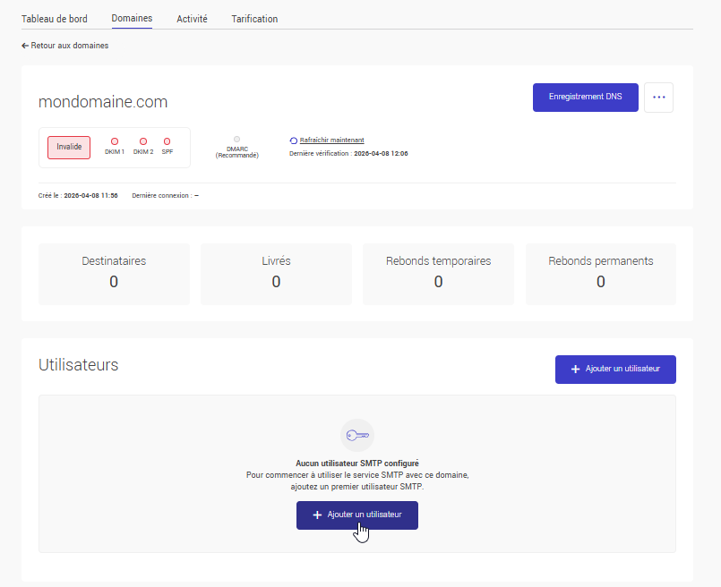Viewport: 721px width, 587px height.
Task: Open the Tarification tab
Action: click(253, 18)
